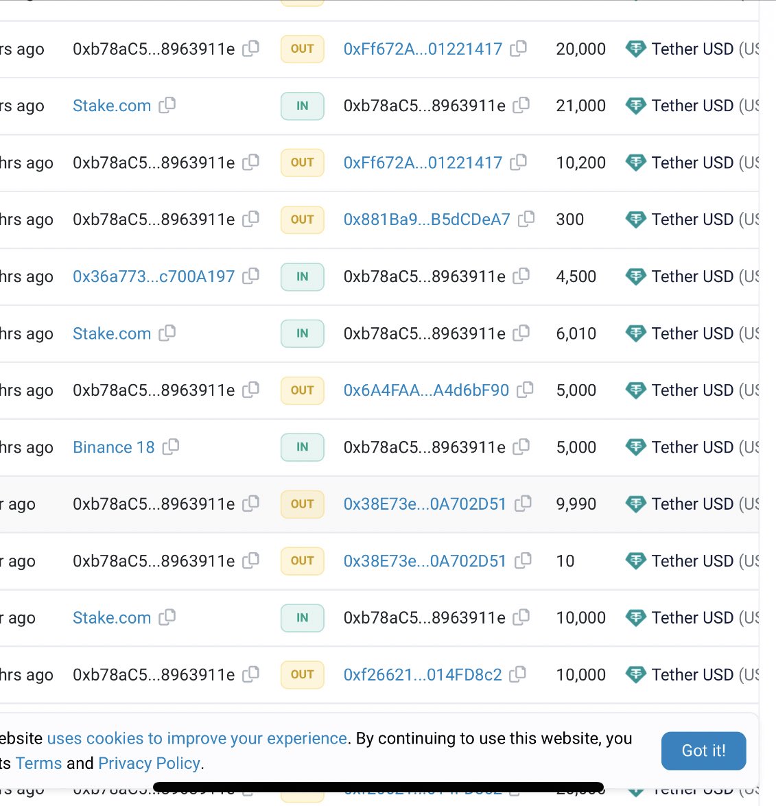Copy 0xFf672A address in the 20,000 row
The image size is (776, 806).
(518, 48)
